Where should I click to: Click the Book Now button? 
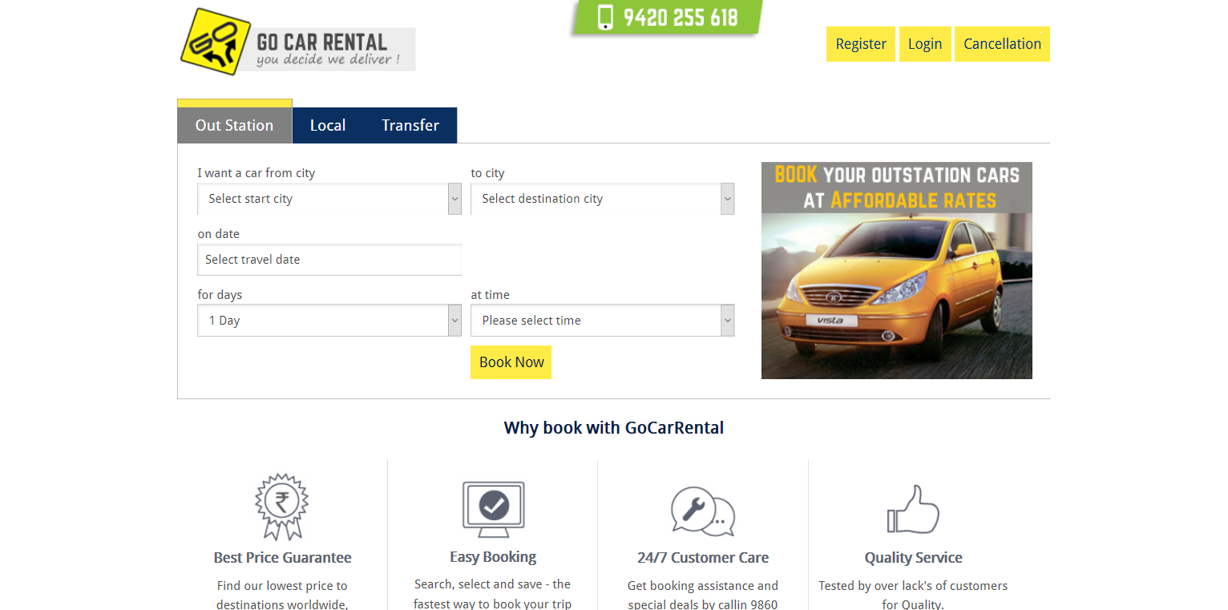511,362
